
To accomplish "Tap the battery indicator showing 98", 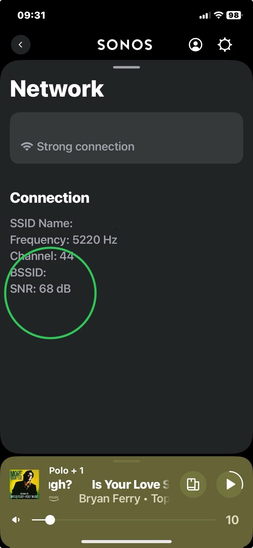I will coord(234,15).
